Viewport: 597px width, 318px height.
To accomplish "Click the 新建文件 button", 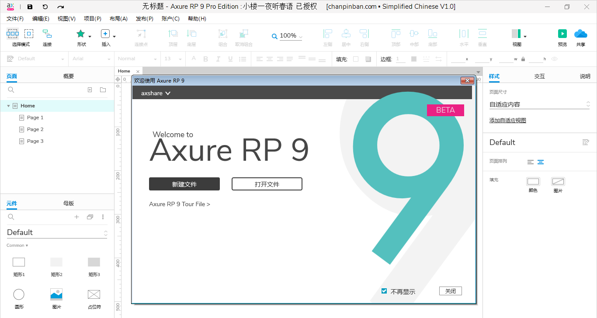I will point(184,184).
